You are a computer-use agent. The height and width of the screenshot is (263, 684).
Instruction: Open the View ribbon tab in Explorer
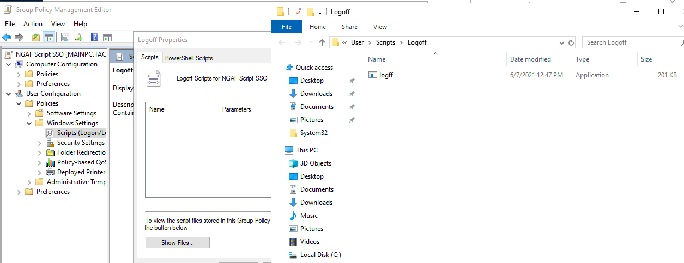click(380, 27)
